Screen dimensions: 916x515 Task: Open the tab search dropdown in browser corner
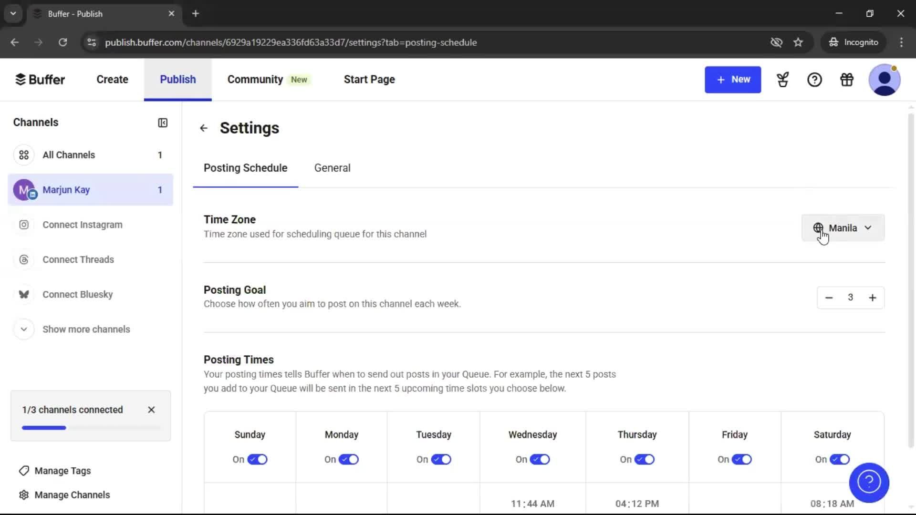(13, 13)
